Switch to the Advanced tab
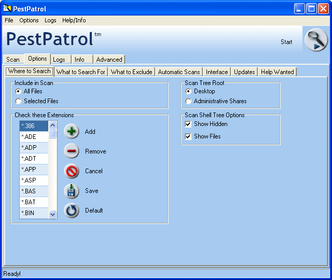332x280 pixels. click(x=109, y=60)
